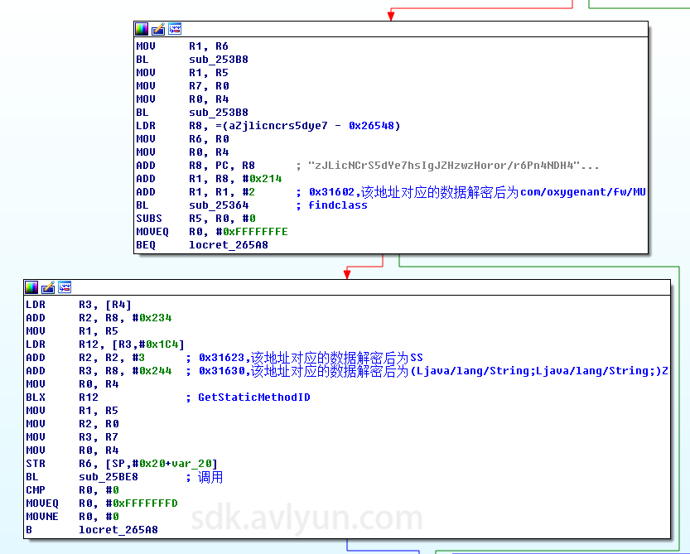The image size is (690, 554).
Task: Click 'MOVNE R0, #0' instruction
Action: [x=72, y=516]
